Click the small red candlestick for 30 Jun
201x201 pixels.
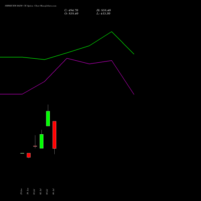(29, 155)
